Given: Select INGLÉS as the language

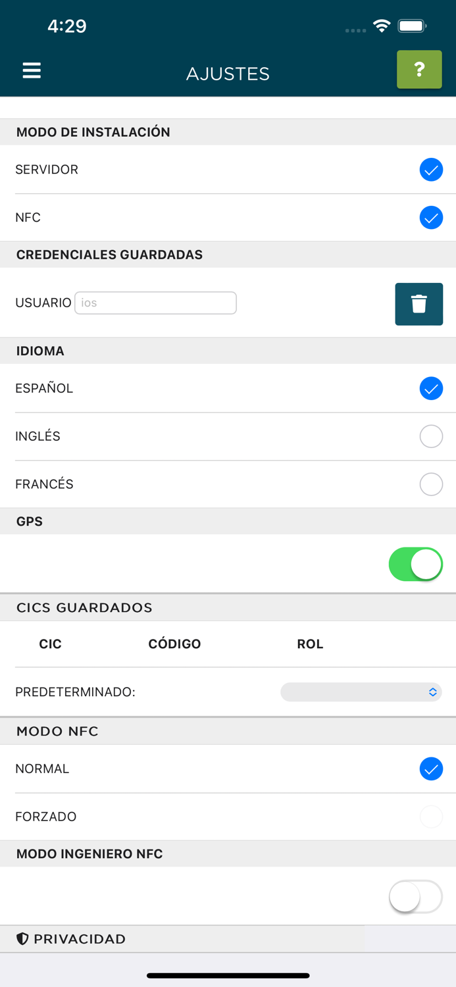Looking at the screenshot, I should pos(431,436).
